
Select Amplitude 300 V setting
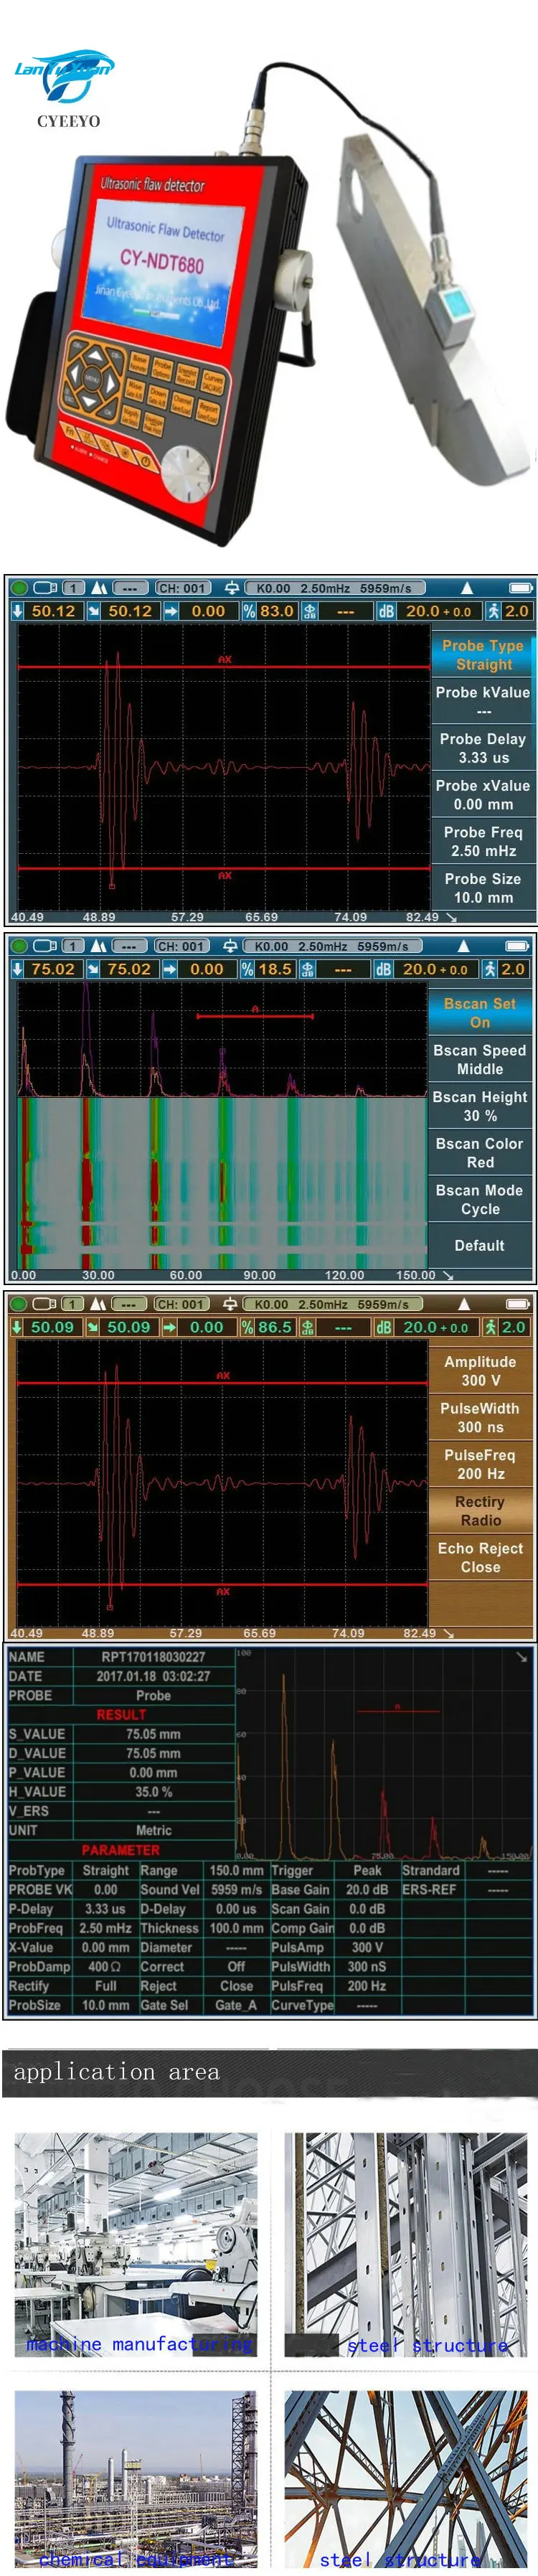coord(480,1371)
